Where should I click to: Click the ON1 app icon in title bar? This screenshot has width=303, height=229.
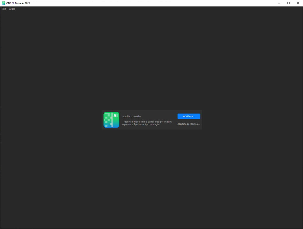(x=3, y=3)
